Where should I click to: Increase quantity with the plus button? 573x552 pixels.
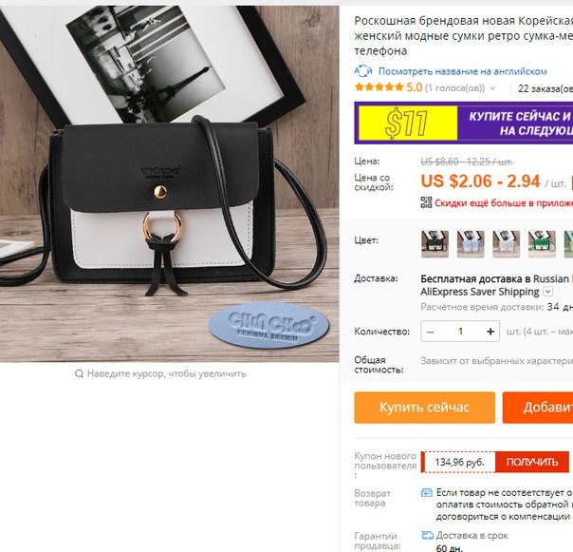tap(490, 332)
